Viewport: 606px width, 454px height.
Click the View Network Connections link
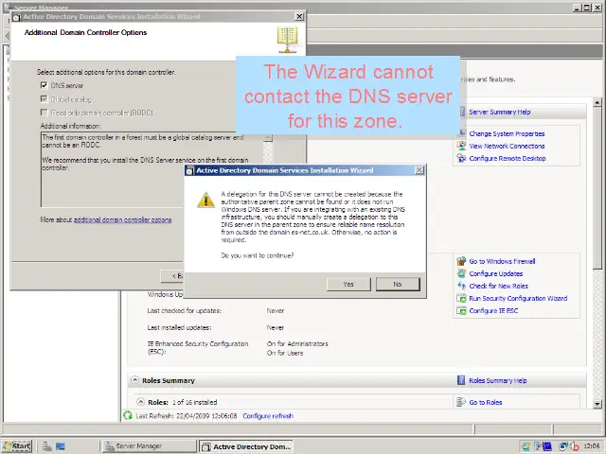click(x=507, y=146)
